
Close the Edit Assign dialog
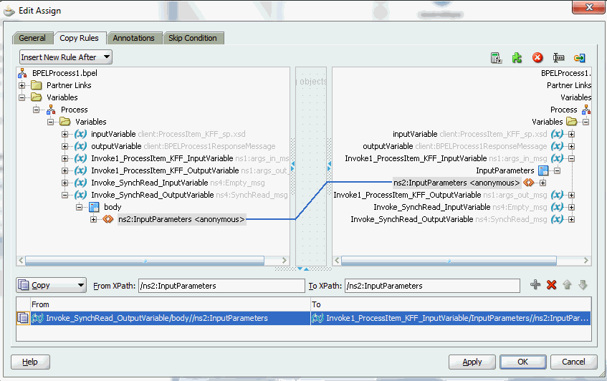[x=588, y=7]
